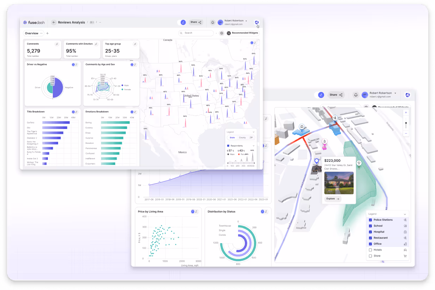This screenshot has height=290, width=435.
Task: Click the Search field in Reviews Analysis window
Action: pos(196,33)
